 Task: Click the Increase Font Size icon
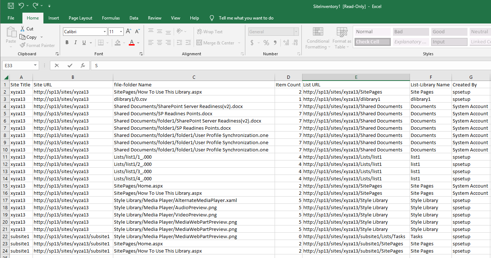tap(128, 31)
